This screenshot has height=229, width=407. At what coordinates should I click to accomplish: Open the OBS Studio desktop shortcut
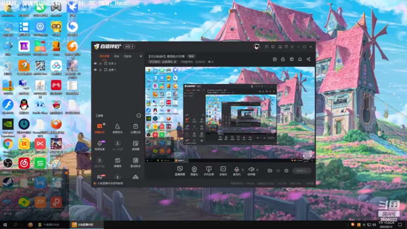point(8,163)
